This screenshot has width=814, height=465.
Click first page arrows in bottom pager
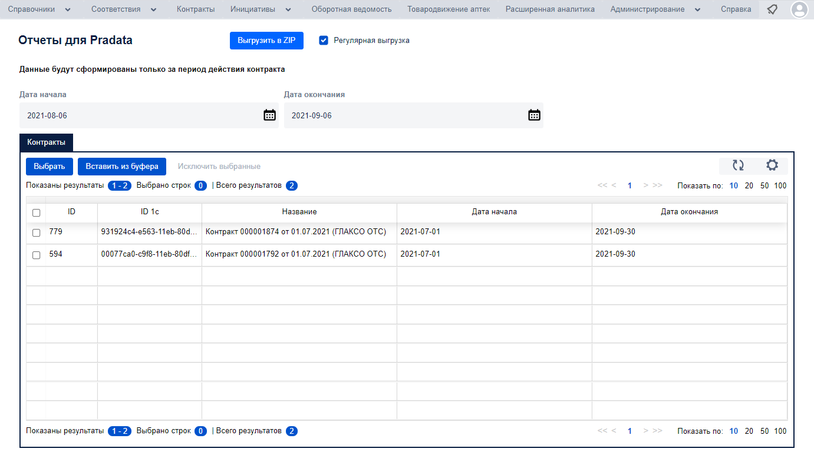pos(602,431)
